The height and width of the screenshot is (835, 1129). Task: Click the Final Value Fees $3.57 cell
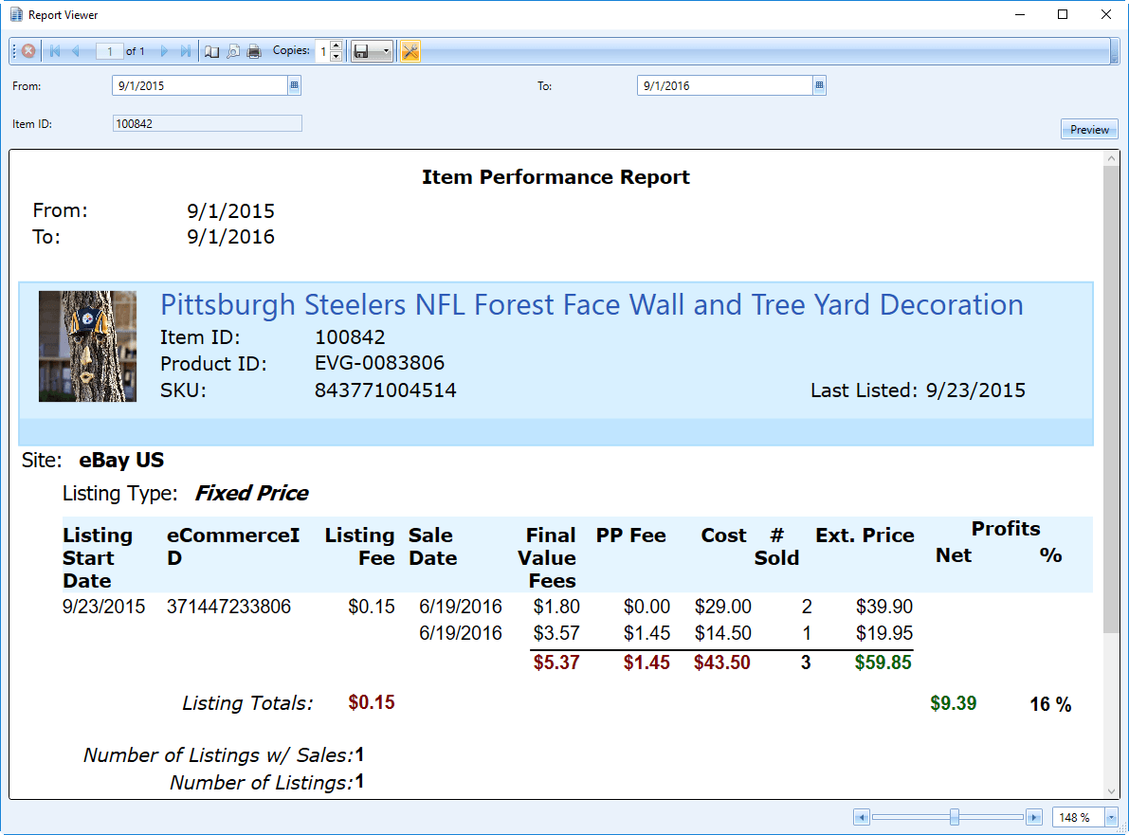[556, 633]
